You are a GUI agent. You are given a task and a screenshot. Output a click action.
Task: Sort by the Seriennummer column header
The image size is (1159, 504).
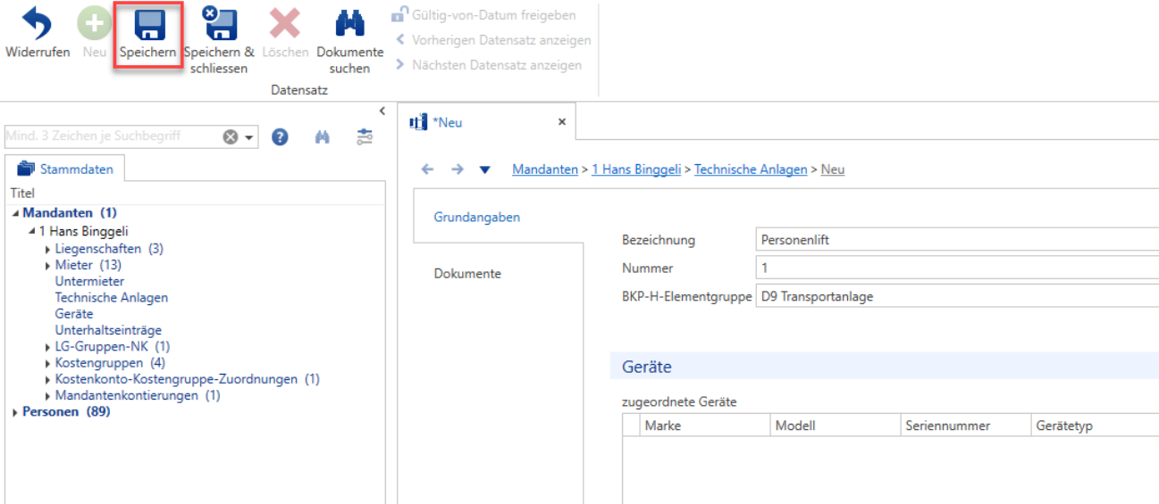click(x=967, y=426)
